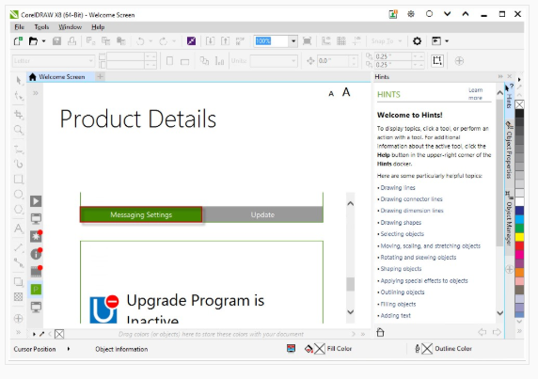The height and width of the screenshot is (379, 538).
Task: Click the Home button in Hints docker
Action: point(380,332)
